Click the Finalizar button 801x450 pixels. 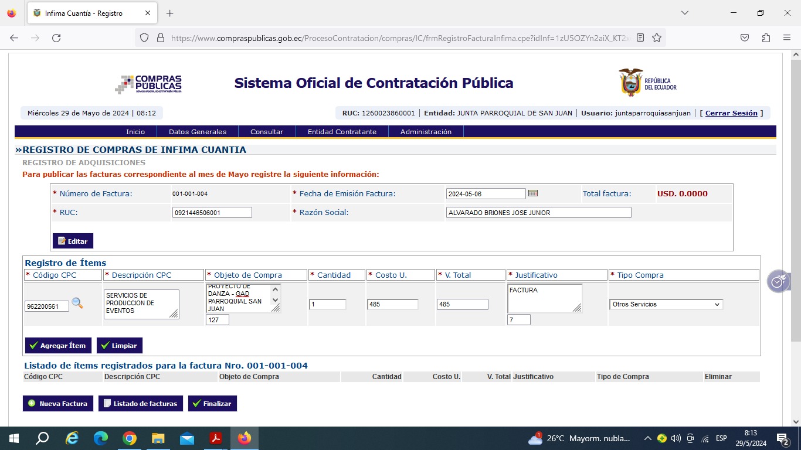coord(212,404)
